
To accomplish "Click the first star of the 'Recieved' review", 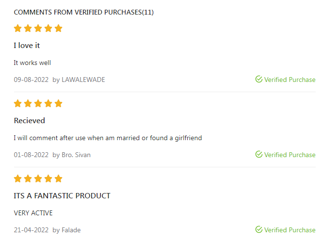I will pyautogui.click(x=18, y=103).
